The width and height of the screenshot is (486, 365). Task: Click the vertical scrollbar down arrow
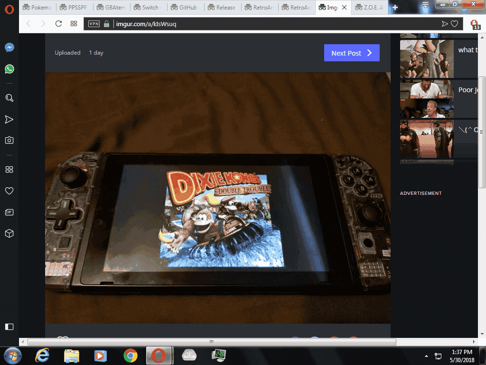pos(482,334)
